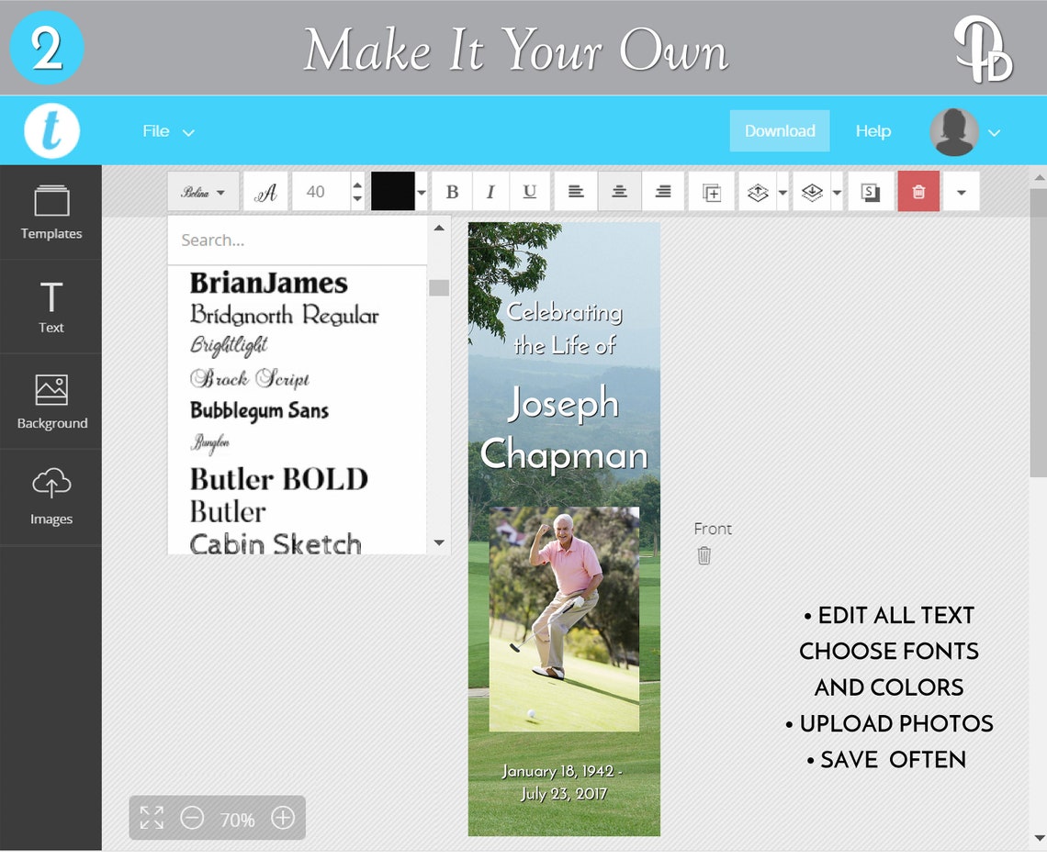Click the Help link
This screenshot has width=1047, height=860.
click(872, 130)
